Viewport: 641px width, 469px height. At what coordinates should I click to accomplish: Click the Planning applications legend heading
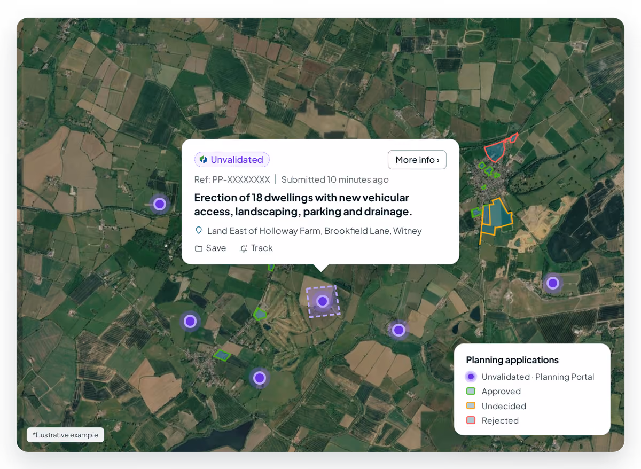click(512, 360)
